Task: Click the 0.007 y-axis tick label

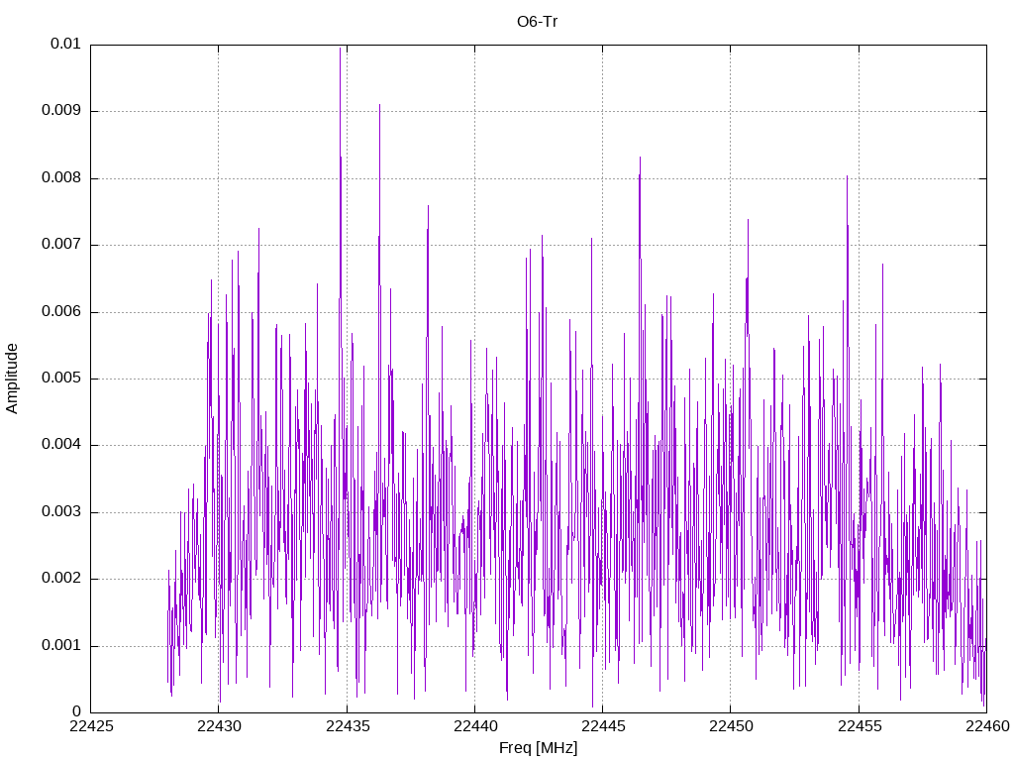Action: pos(61,244)
